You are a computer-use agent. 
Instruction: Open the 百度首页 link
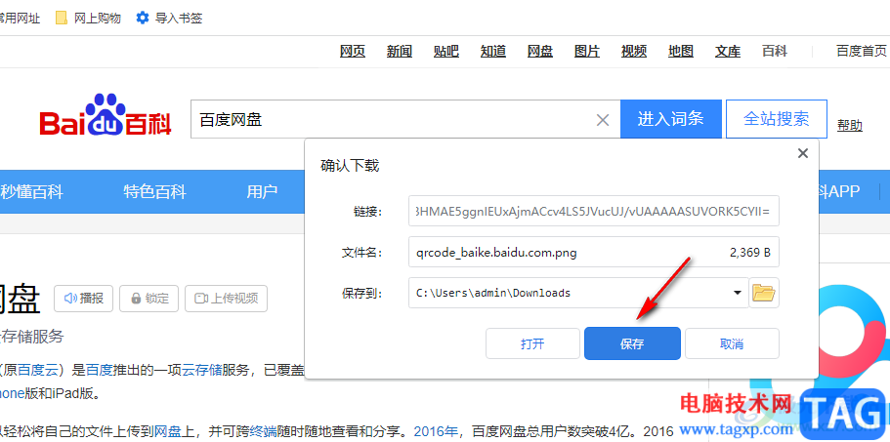(861, 51)
